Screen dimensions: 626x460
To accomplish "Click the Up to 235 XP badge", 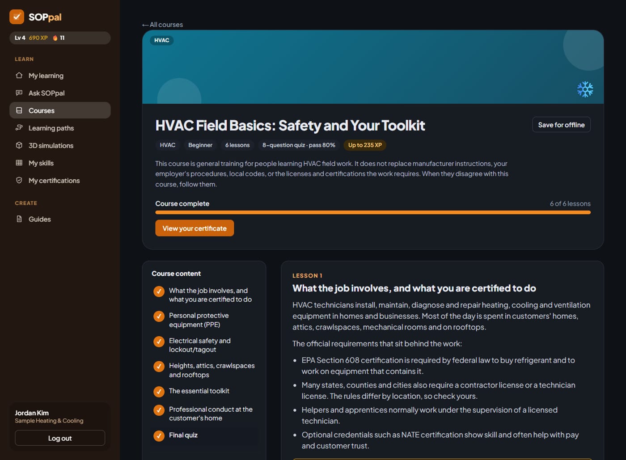I will (365, 145).
